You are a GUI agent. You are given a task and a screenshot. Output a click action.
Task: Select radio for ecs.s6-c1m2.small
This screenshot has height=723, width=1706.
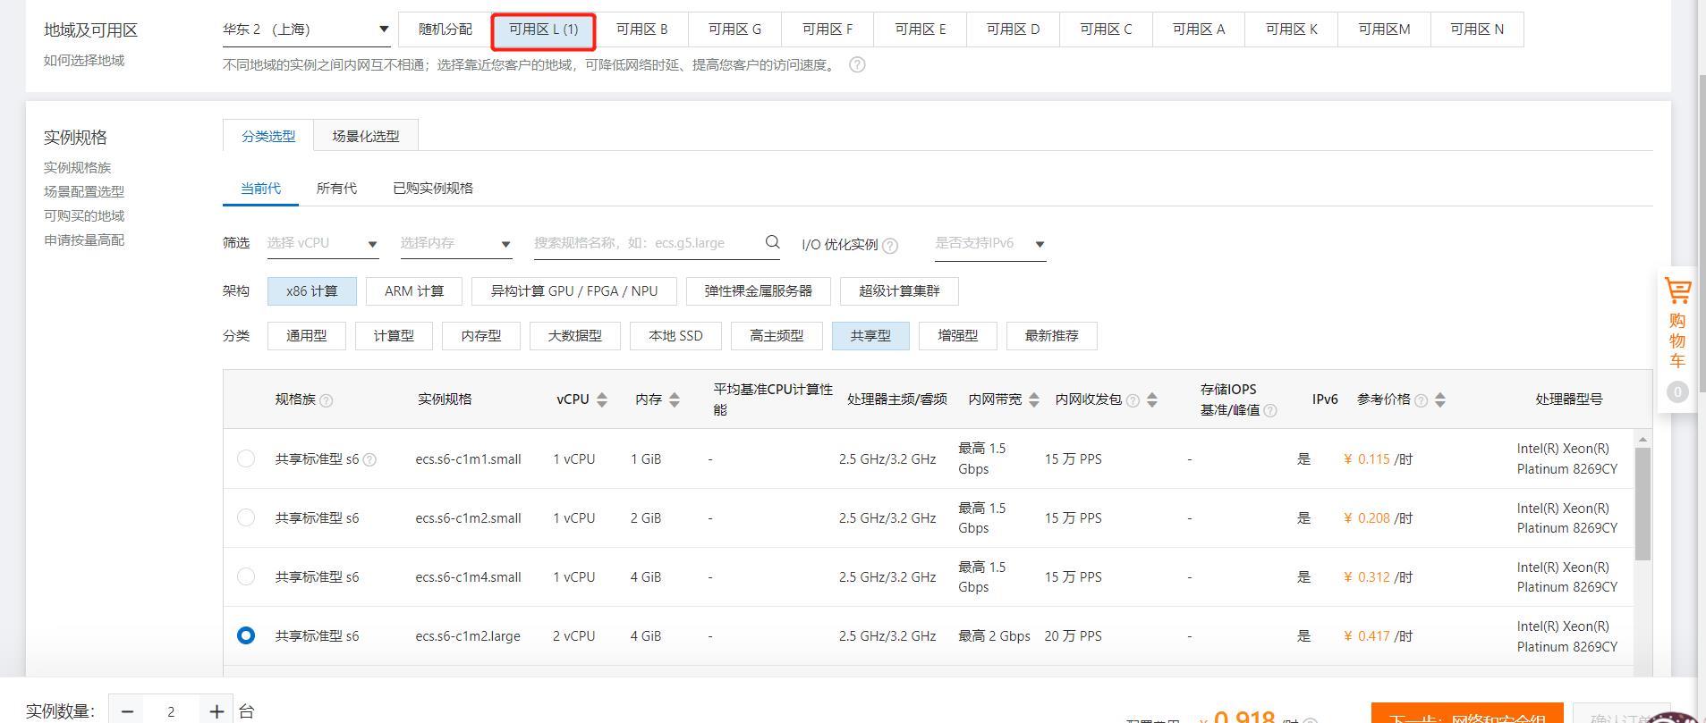click(246, 517)
